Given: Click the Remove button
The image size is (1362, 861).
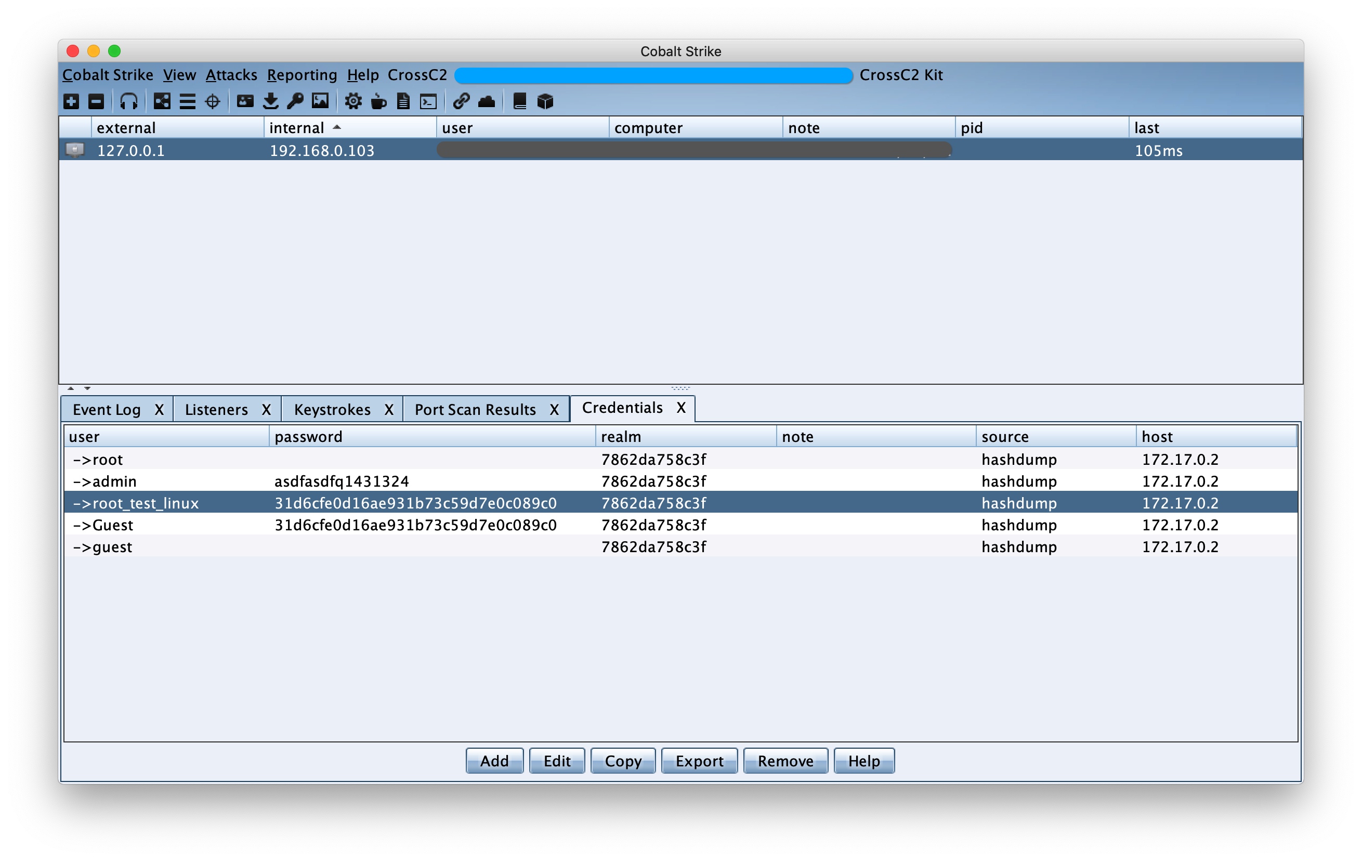Looking at the screenshot, I should (785, 761).
